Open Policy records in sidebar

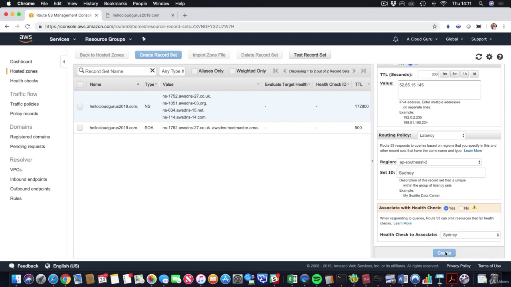(24, 114)
